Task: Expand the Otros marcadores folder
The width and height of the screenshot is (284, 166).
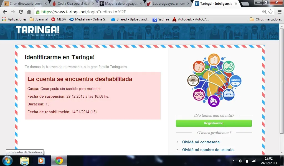Action: [x=266, y=19]
